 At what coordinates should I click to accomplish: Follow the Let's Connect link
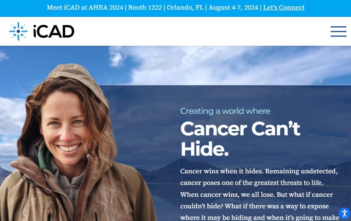[284, 7]
